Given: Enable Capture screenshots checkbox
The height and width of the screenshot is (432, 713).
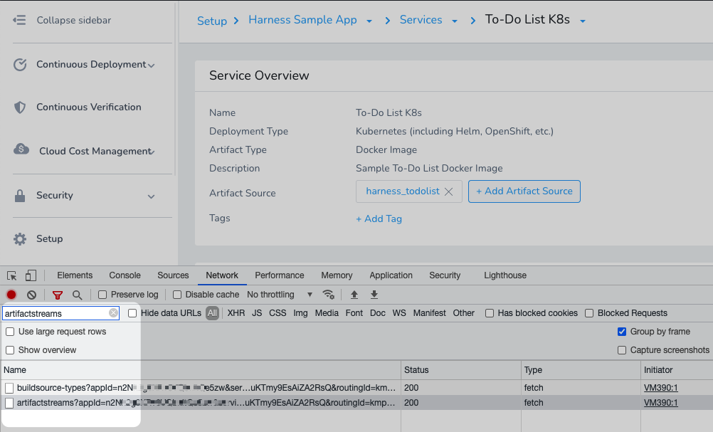Looking at the screenshot, I should pyautogui.click(x=622, y=350).
